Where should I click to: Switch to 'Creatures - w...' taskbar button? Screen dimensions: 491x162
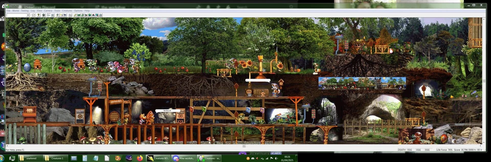[209, 158]
